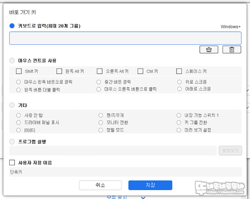Click the keyboard shortcut input field
Viewport: 250px width, 199px height.
125,38
